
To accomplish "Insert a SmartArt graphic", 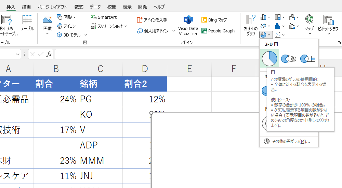I will click(x=104, y=17).
